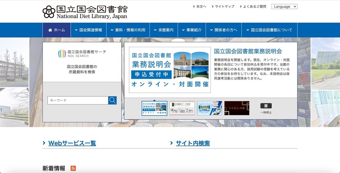
Task: Open the RSS feed icon beside 新着情報
Action: 73,168
